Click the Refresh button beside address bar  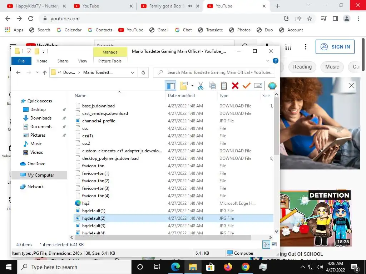pyautogui.click(x=143, y=72)
